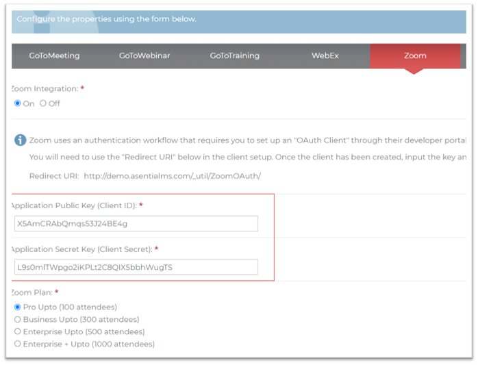Turn Zoom Integration Off

coord(43,103)
